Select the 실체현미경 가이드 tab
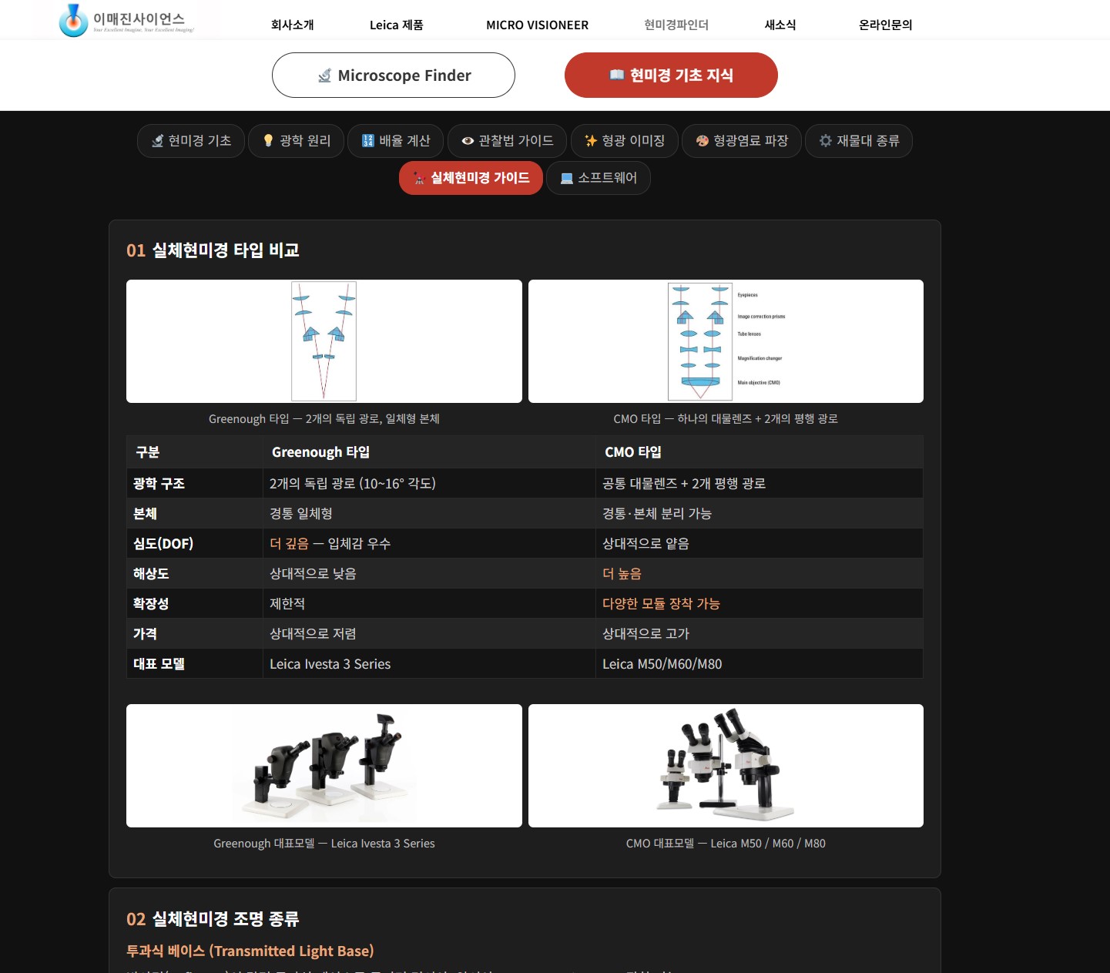Screen dimensions: 1110x973 coord(471,178)
